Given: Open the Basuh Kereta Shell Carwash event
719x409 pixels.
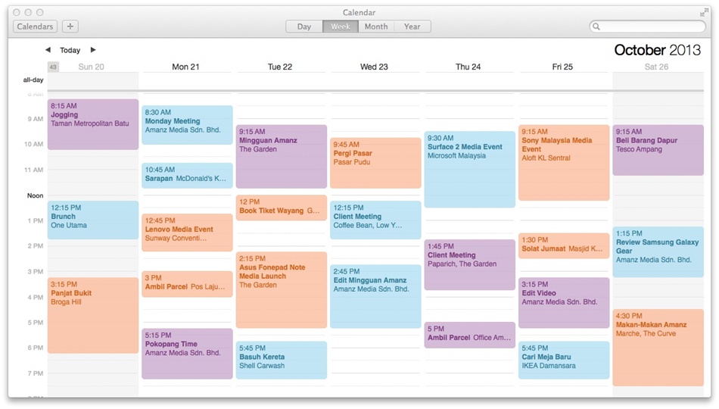Looking at the screenshot, I should [x=282, y=360].
